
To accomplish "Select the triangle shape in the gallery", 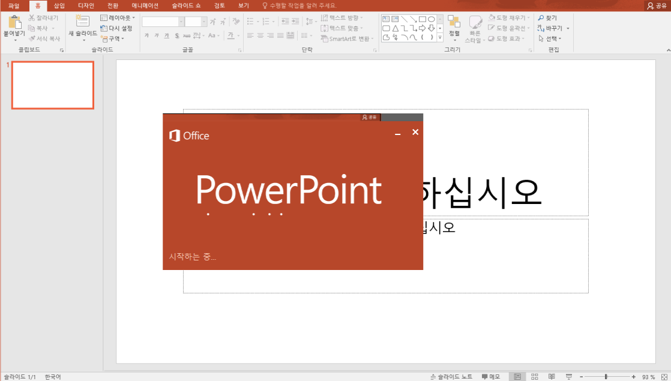I will click(x=395, y=28).
